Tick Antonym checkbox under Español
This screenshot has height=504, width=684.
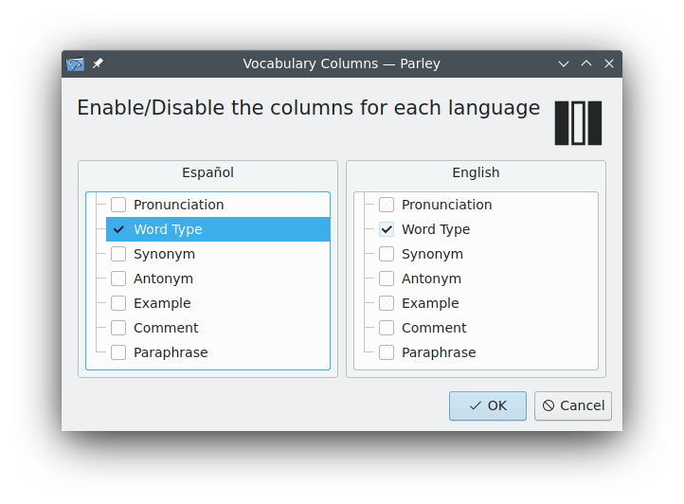click(118, 279)
